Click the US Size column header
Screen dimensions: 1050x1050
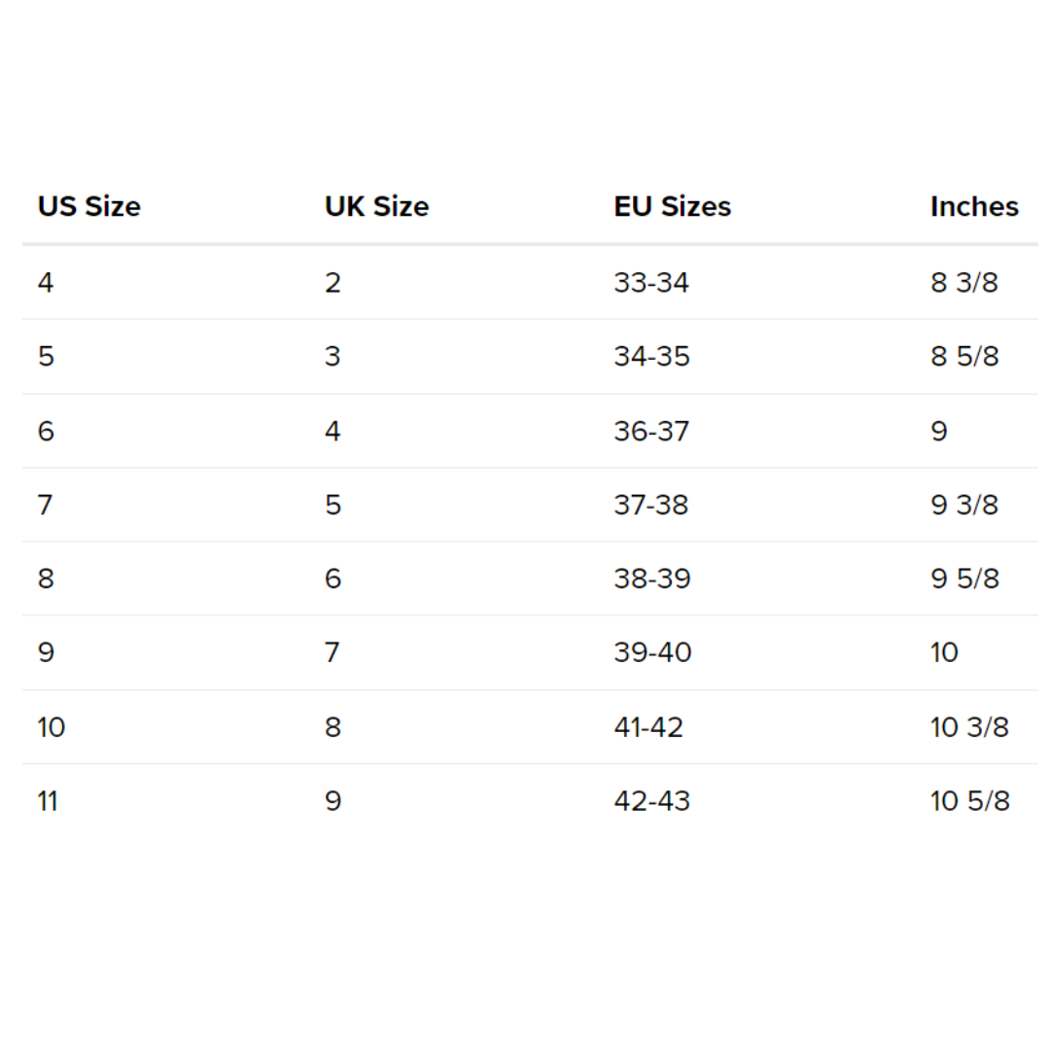coord(88,207)
